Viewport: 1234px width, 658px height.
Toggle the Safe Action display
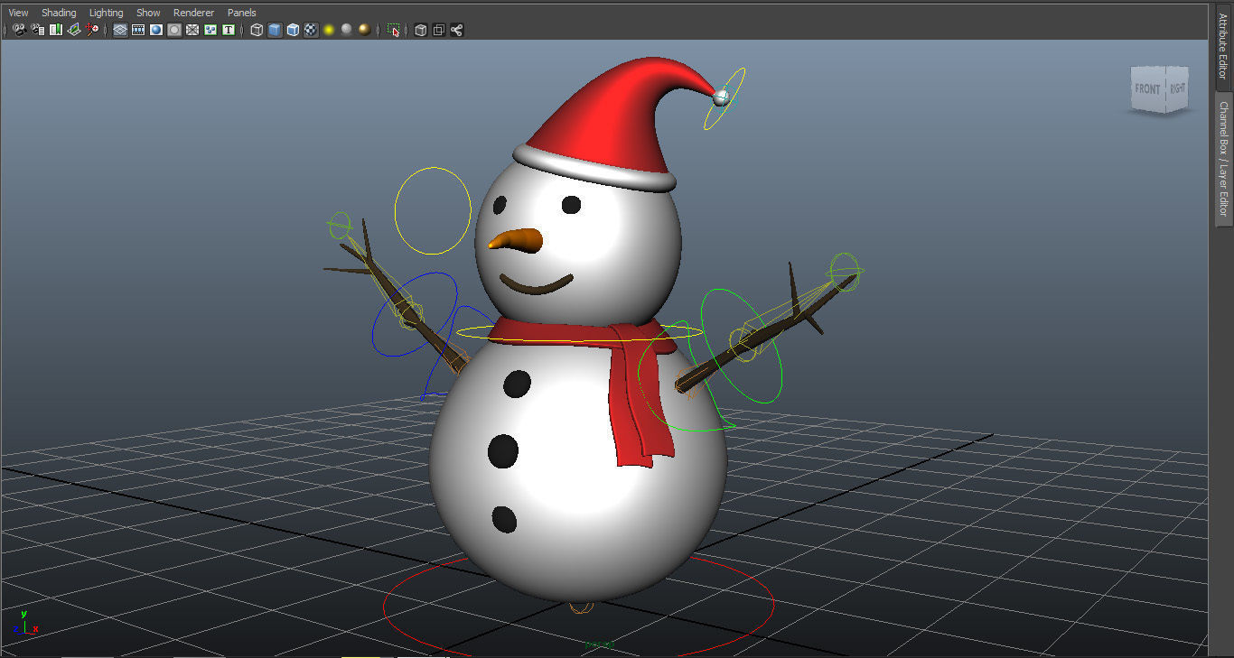210,30
